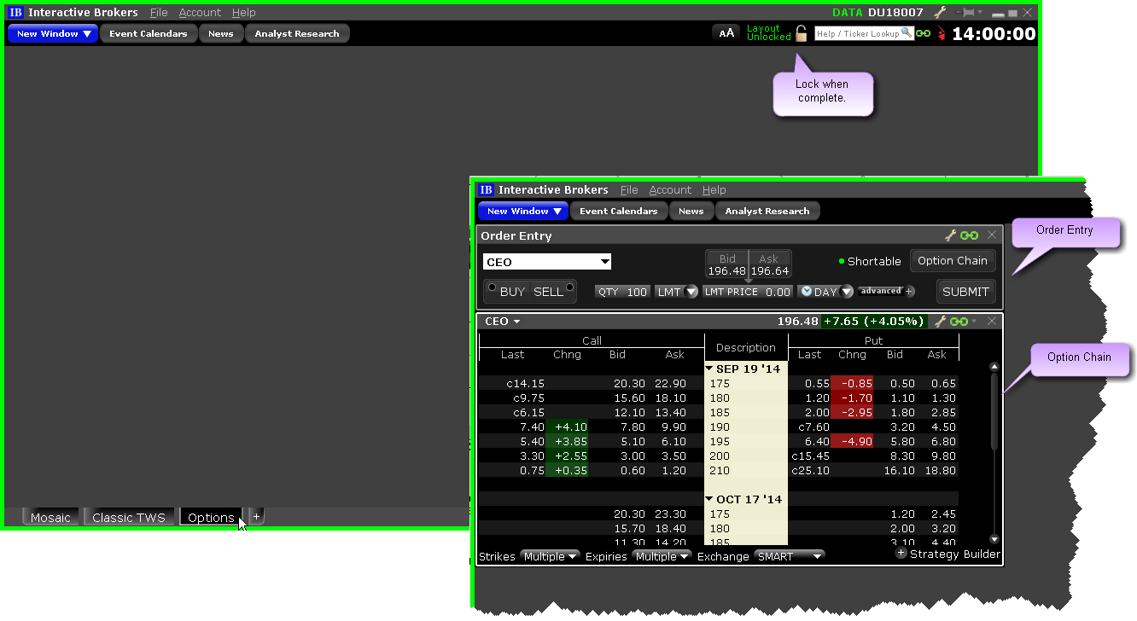
Task: Open the File menu in the main window
Action: point(159,13)
